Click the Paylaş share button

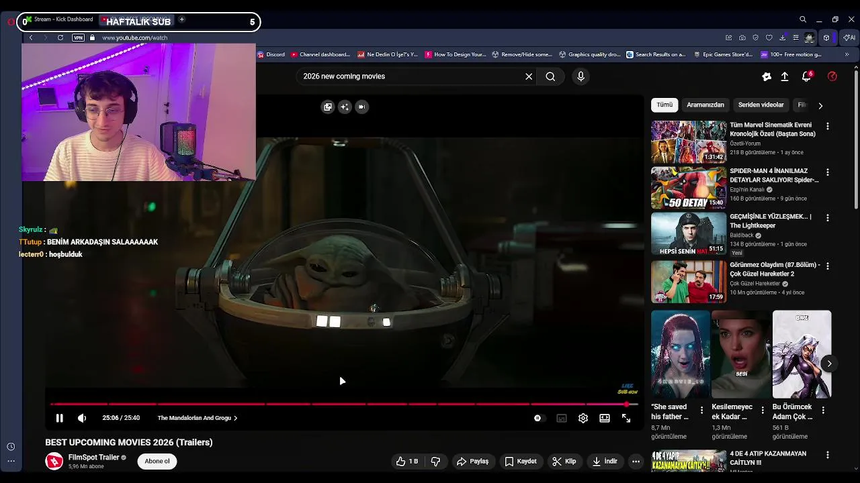coord(473,461)
